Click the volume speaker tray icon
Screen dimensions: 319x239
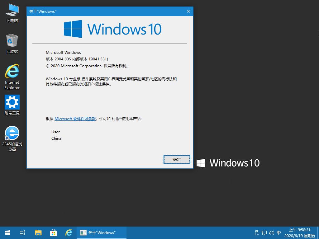coord(271,233)
